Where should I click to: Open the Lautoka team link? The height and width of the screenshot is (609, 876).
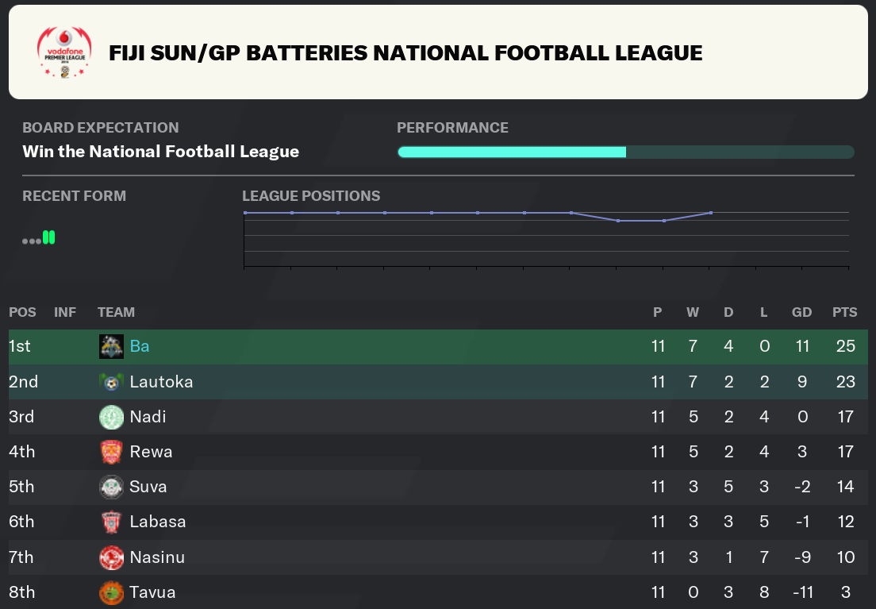click(x=161, y=382)
